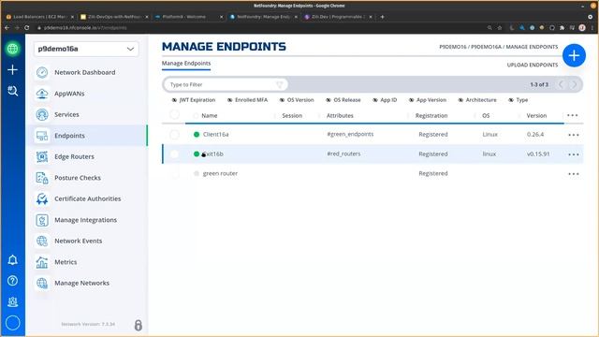Click UPLOAD ENDPOINTS link
Viewport: 599px width, 337px height.
(x=533, y=65)
